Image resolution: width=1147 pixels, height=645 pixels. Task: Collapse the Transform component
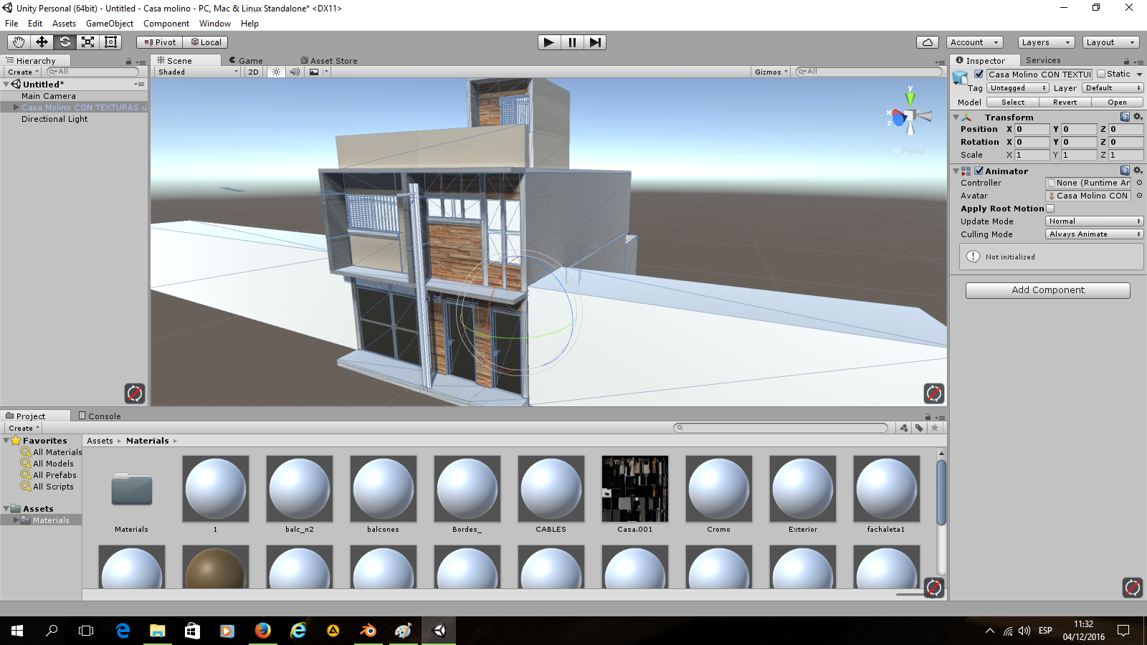956,117
